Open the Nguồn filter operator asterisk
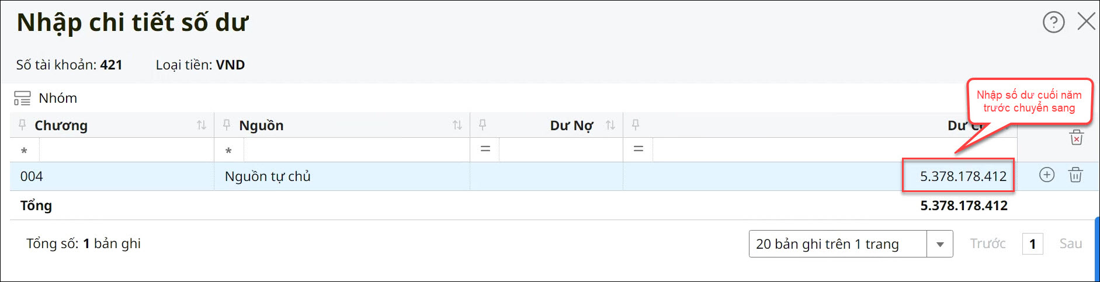This screenshot has height=282, width=1100. coord(228,151)
